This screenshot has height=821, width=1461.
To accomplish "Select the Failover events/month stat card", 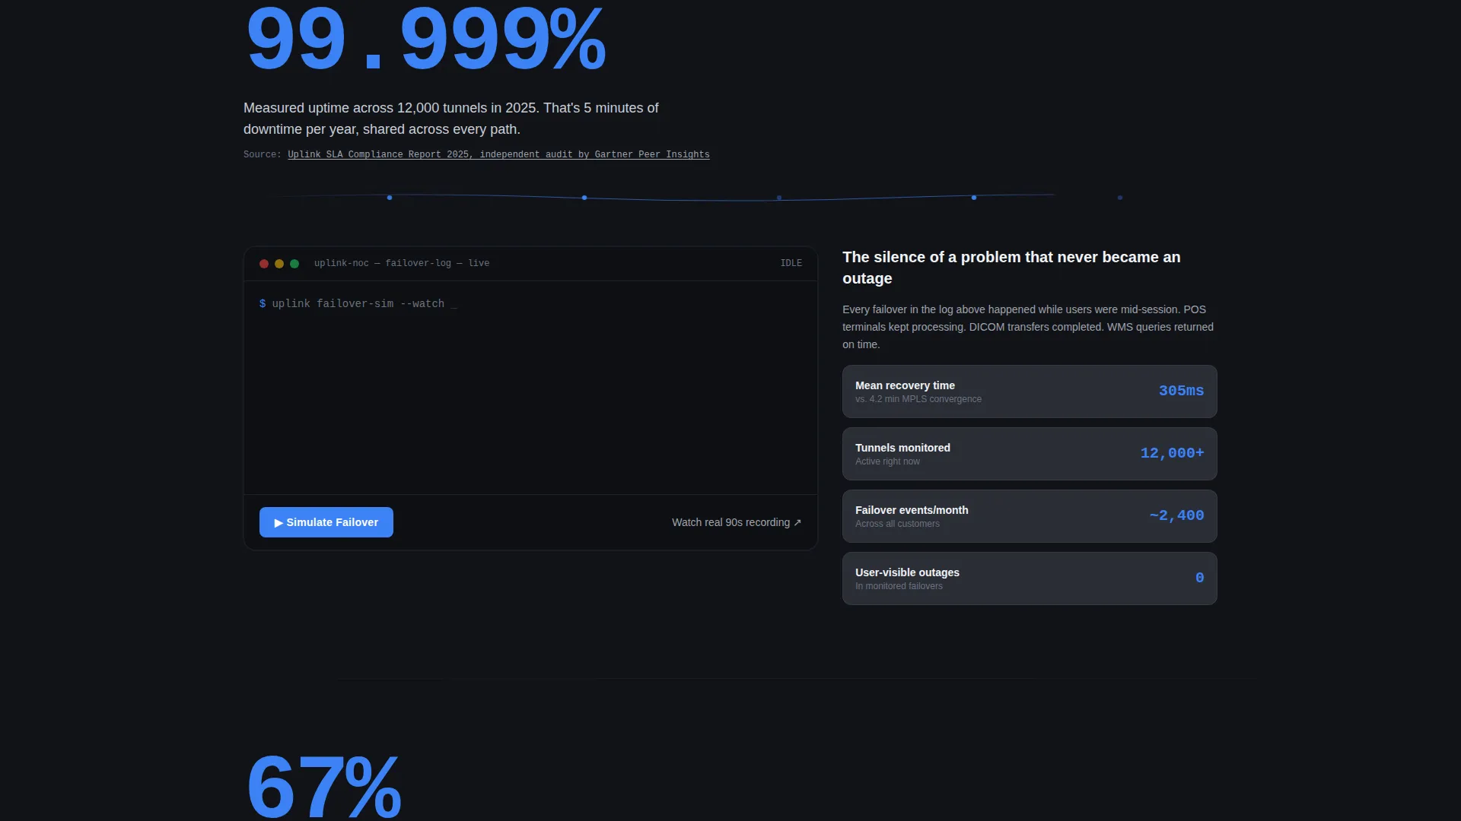I will [x=1030, y=516].
